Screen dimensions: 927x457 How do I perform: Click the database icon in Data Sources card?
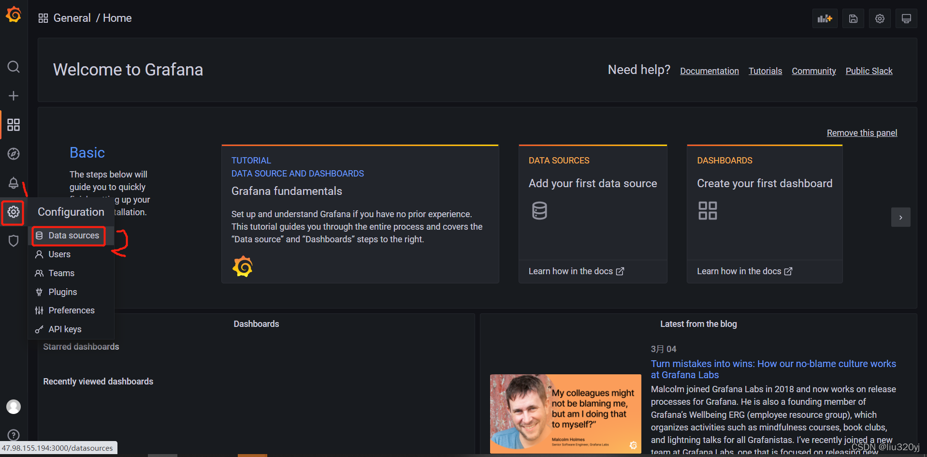539,211
